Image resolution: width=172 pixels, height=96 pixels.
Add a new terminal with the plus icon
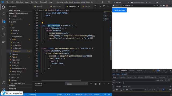tap(91, 84)
